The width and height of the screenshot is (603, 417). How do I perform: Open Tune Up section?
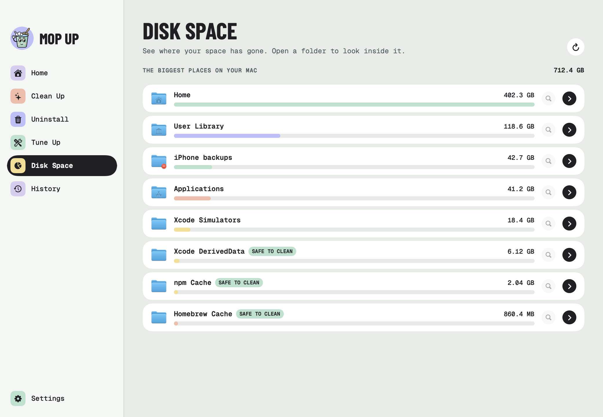pyautogui.click(x=62, y=142)
